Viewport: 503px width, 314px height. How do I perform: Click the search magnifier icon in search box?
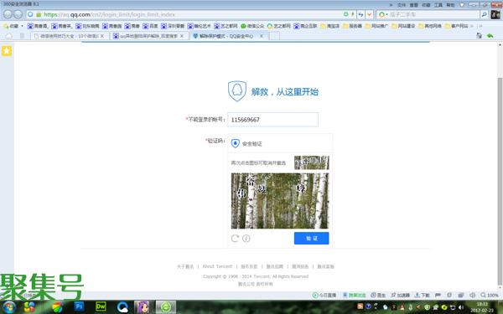click(x=484, y=14)
